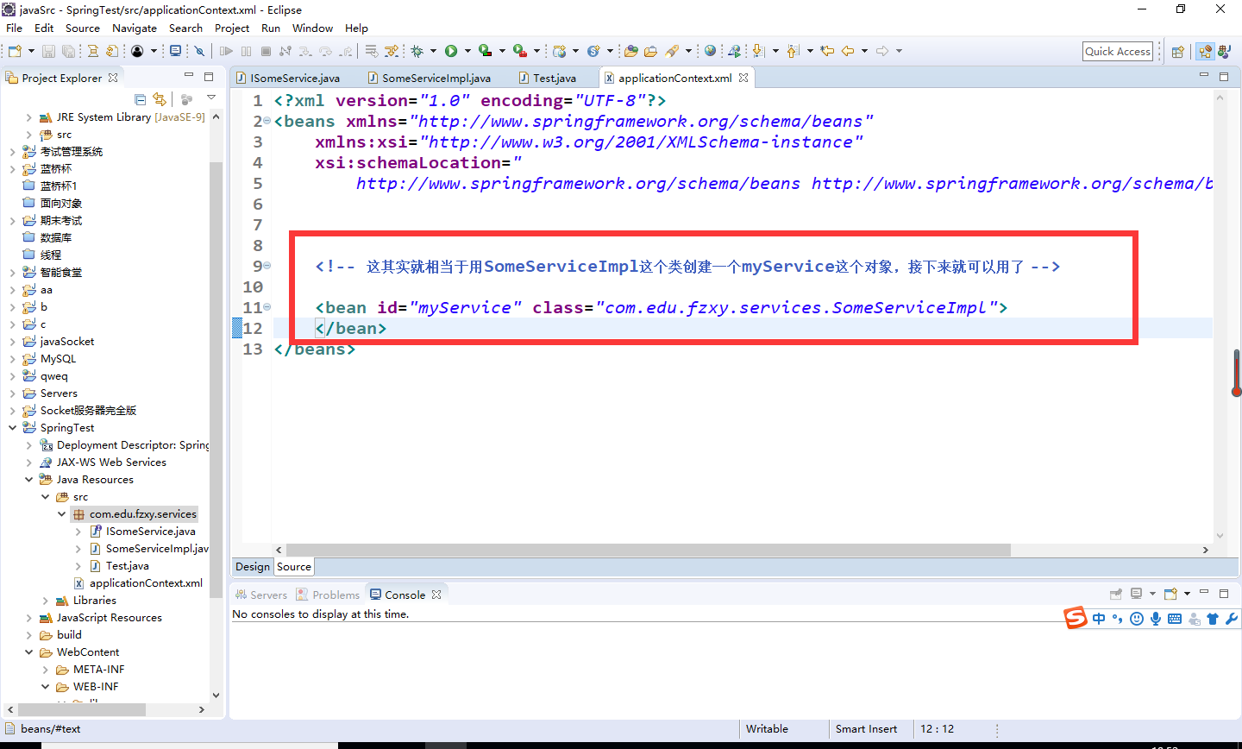
Task: Run the application using the Run icon
Action: pyautogui.click(x=449, y=51)
